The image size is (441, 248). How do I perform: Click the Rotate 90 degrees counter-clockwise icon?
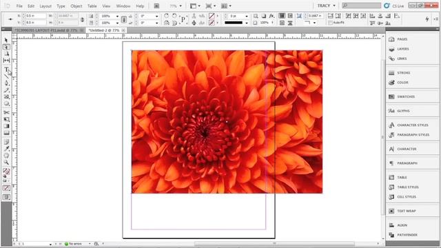click(174, 16)
